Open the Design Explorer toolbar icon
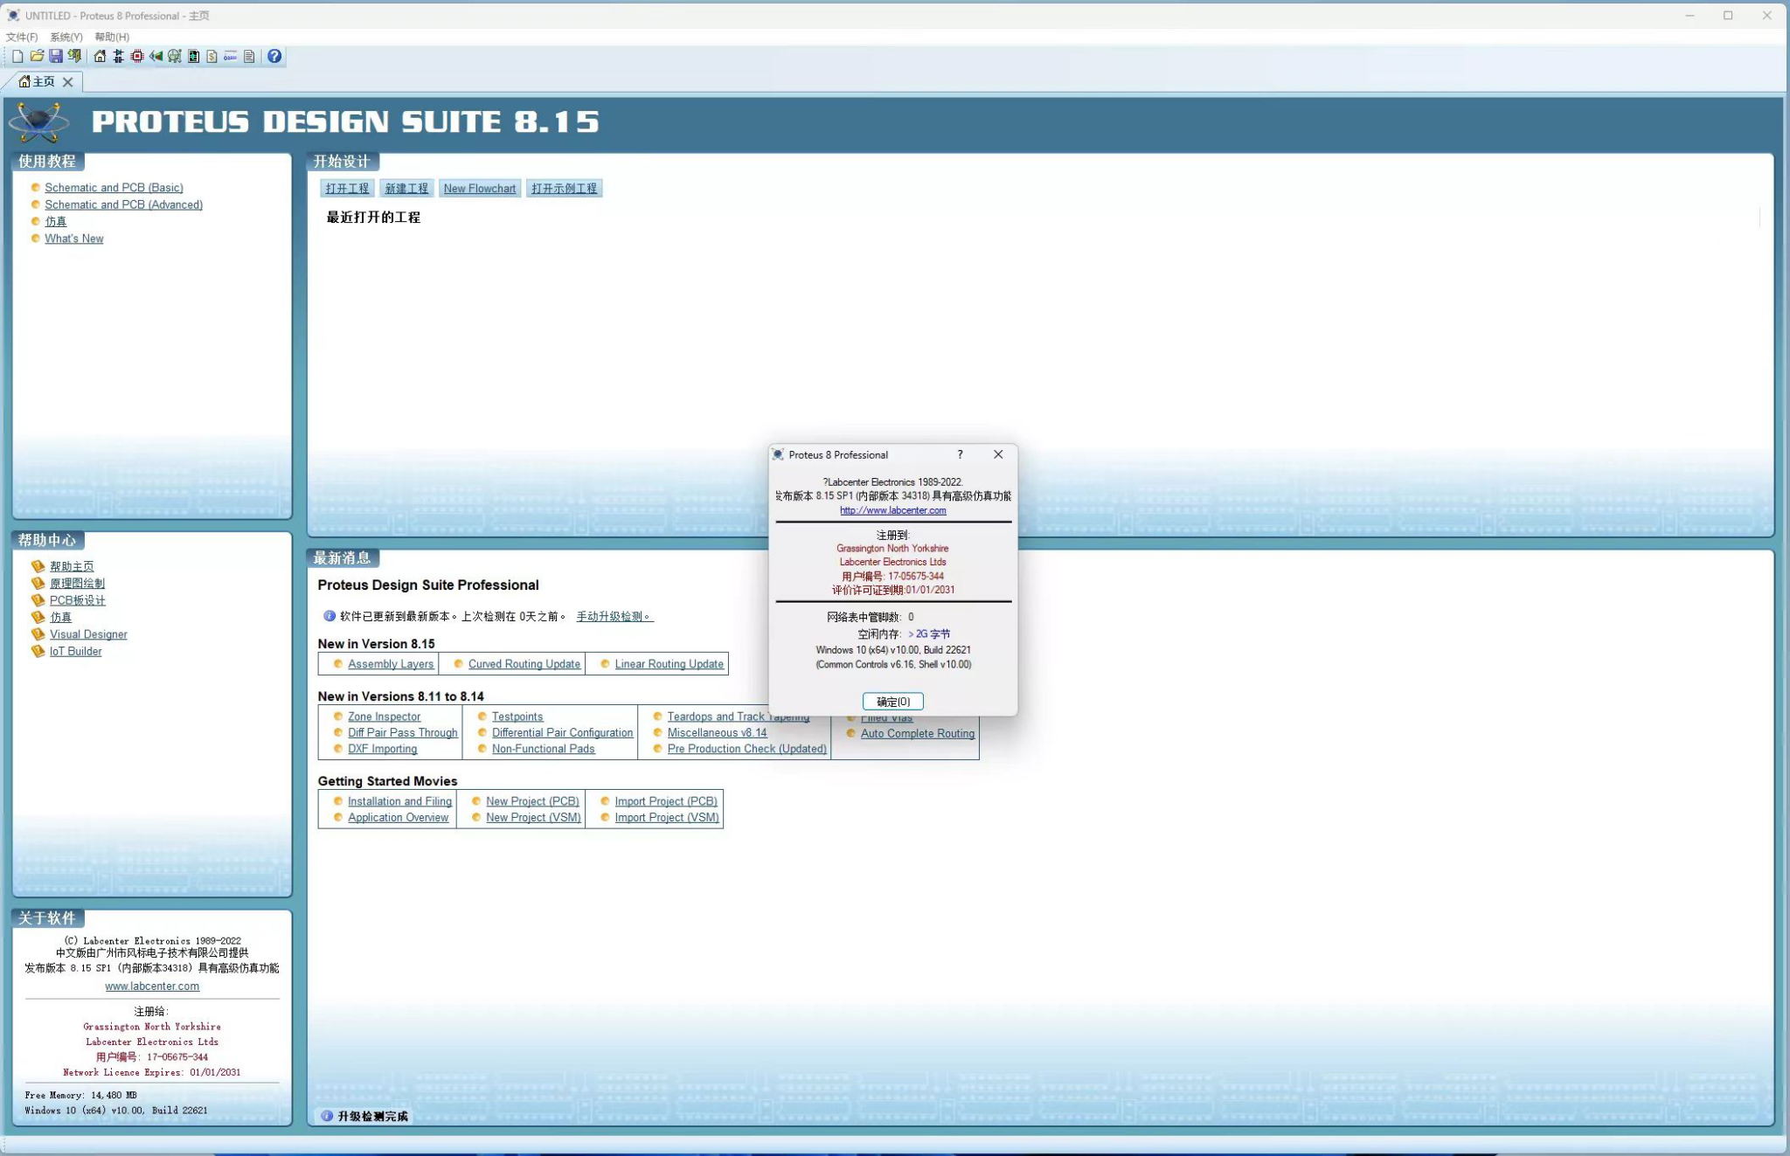 click(193, 57)
